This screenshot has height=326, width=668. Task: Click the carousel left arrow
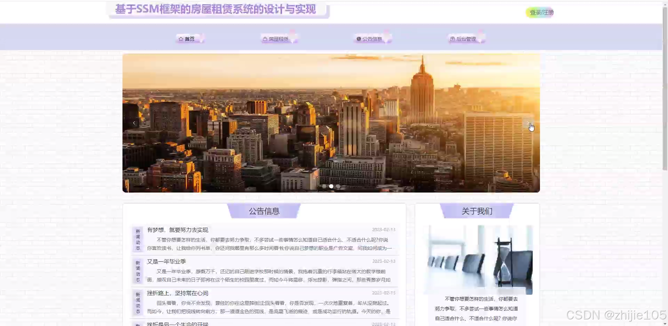[134, 123]
